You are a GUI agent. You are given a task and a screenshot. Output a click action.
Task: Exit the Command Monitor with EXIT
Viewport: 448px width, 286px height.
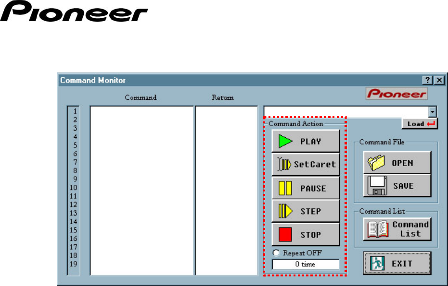(397, 263)
